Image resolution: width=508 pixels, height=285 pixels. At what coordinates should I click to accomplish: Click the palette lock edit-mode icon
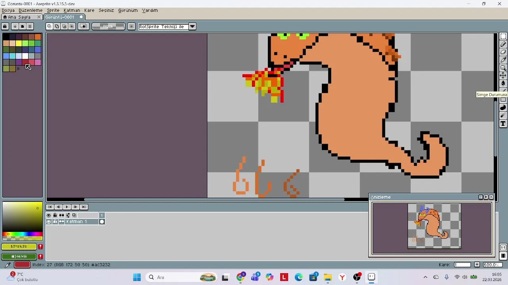[5, 27]
